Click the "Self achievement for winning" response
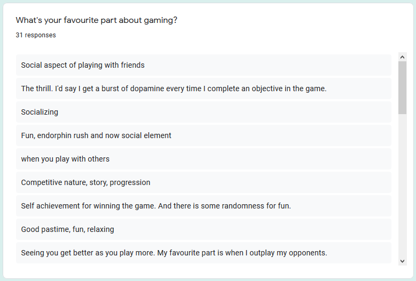Image resolution: width=416 pixels, height=281 pixels. (x=156, y=206)
